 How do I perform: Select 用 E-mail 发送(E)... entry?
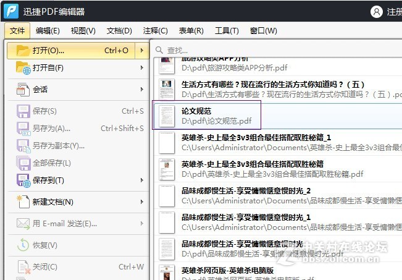click(78, 224)
